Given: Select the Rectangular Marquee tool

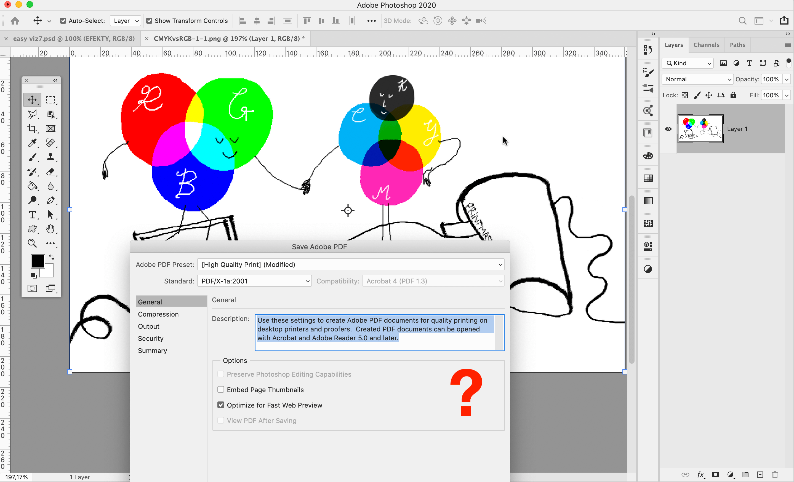Looking at the screenshot, I should pos(50,100).
